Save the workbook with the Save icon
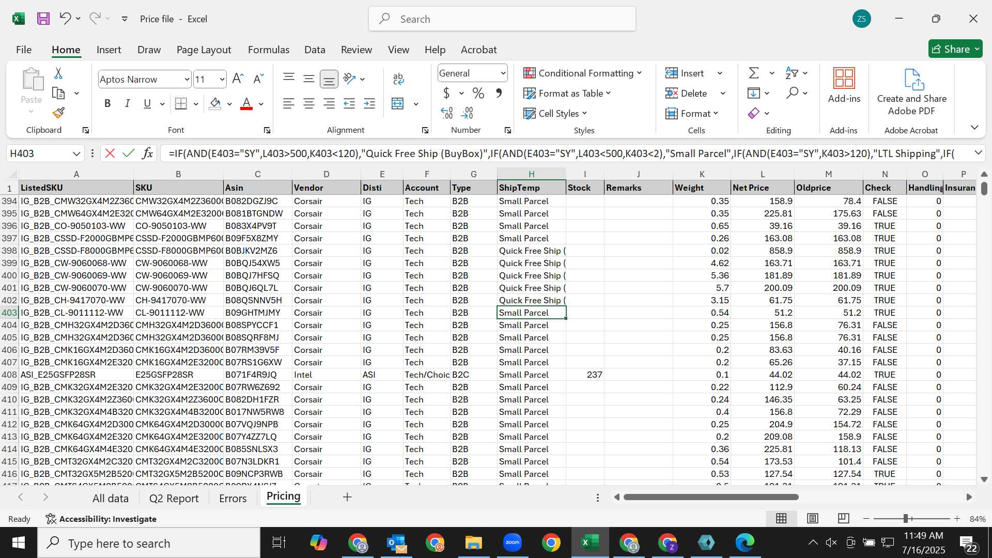Screen dimensions: 992x558 click(43, 19)
